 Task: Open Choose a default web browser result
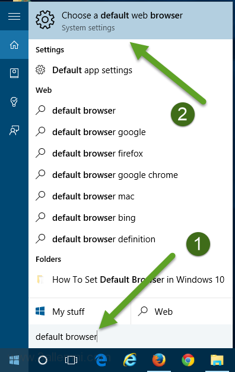[131, 21]
